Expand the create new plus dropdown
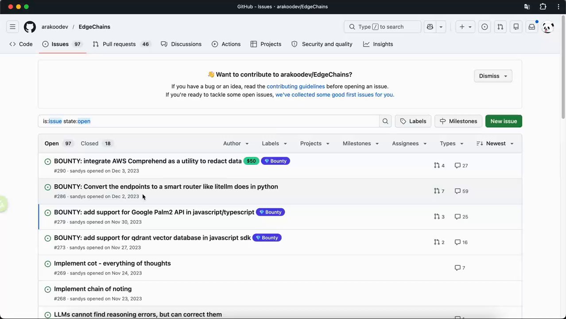The width and height of the screenshot is (566, 319). [x=465, y=27]
